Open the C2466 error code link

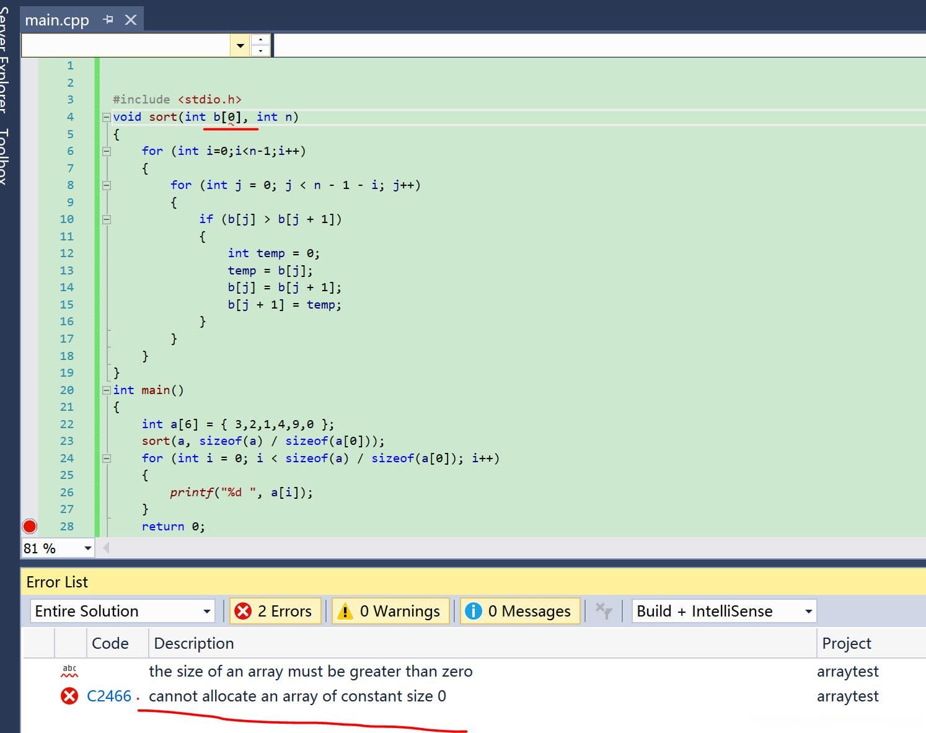109,696
